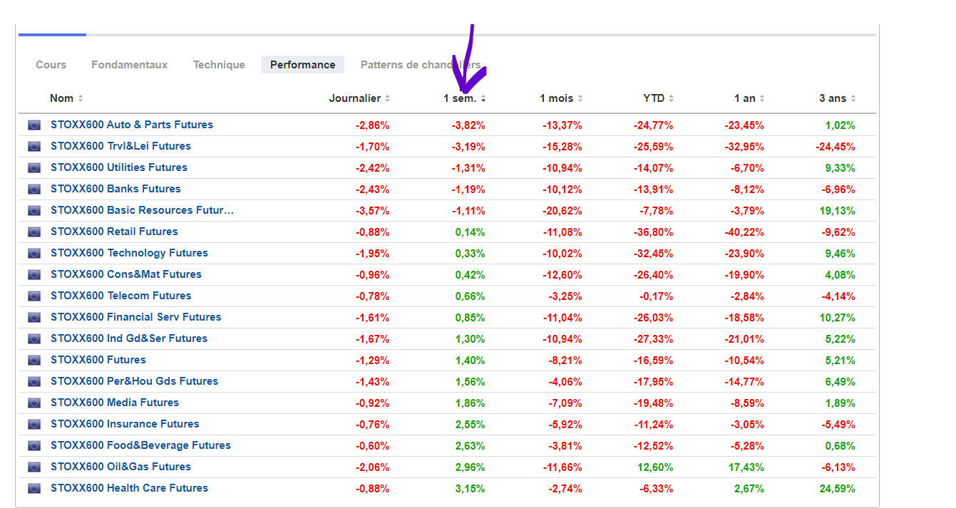The width and height of the screenshot is (956, 508).
Task: Click the -0,17% Telecom YTD value
Action: (656, 296)
